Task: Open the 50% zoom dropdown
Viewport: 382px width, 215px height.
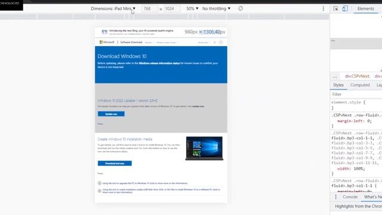Action: [192, 8]
